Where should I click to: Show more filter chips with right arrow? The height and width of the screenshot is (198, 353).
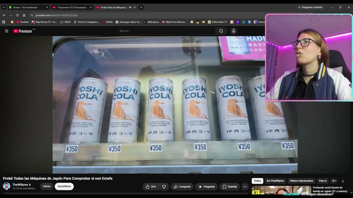(343, 181)
